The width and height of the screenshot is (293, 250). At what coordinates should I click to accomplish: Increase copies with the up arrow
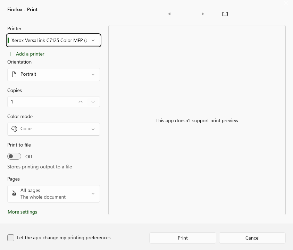coord(81,102)
